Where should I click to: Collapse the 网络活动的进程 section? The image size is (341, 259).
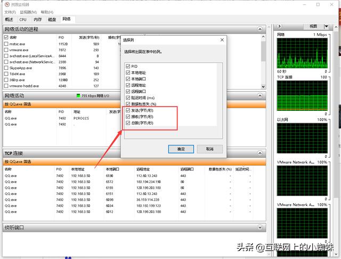tap(259, 29)
